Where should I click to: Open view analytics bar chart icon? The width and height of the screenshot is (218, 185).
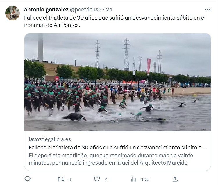133,179
